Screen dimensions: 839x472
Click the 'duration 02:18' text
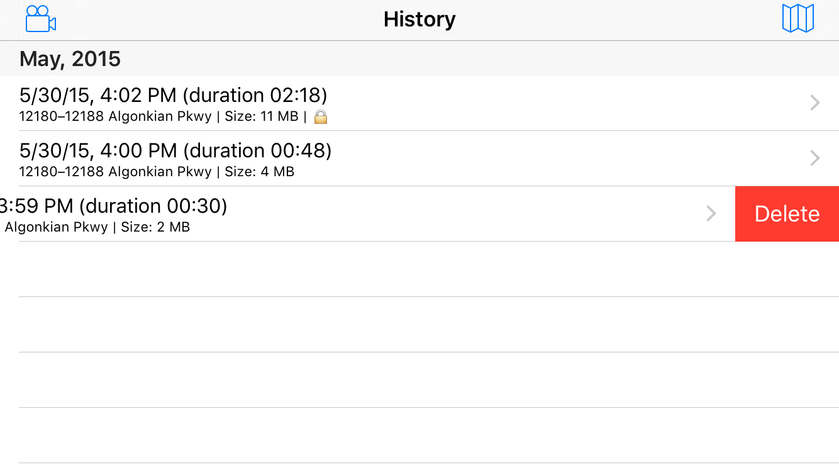255,96
